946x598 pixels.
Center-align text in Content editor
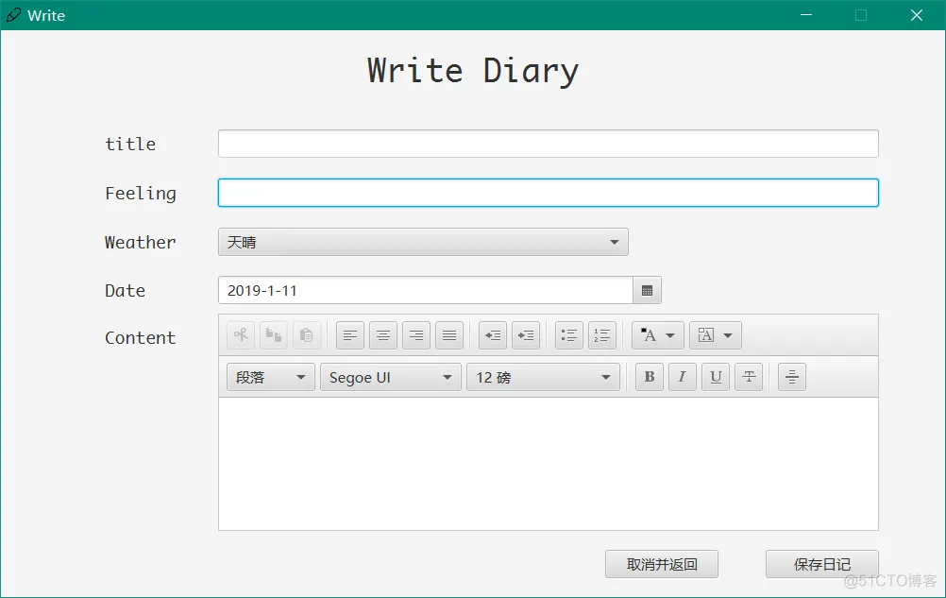[383, 335]
